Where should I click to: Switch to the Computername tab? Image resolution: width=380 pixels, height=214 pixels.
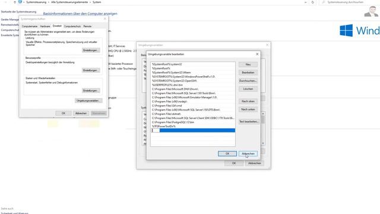(30, 26)
